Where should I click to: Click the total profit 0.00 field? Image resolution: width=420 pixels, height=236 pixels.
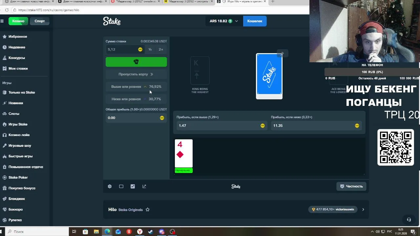136,118
